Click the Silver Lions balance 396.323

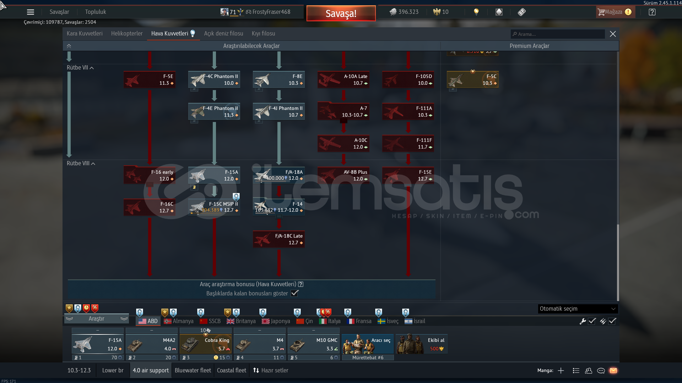pos(404,12)
